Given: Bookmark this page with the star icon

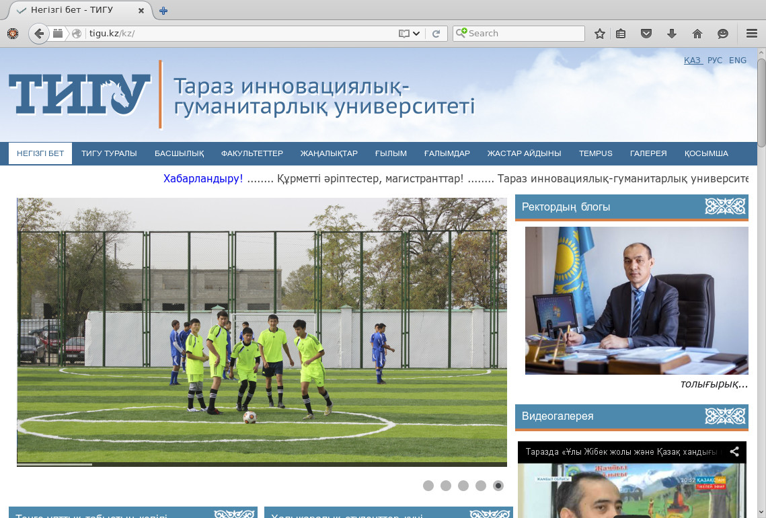Looking at the screenshot, I should (600, 33).
